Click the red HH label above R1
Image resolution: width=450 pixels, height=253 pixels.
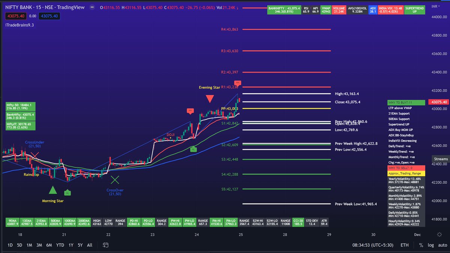click(237, 82)
